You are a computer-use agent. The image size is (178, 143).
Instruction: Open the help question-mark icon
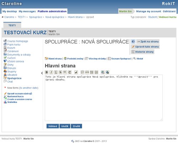tap(133, 42)
